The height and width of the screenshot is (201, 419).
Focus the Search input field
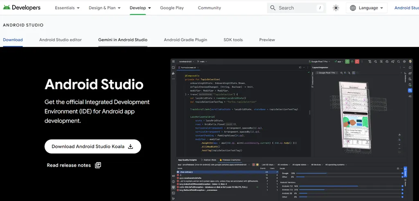296,8
